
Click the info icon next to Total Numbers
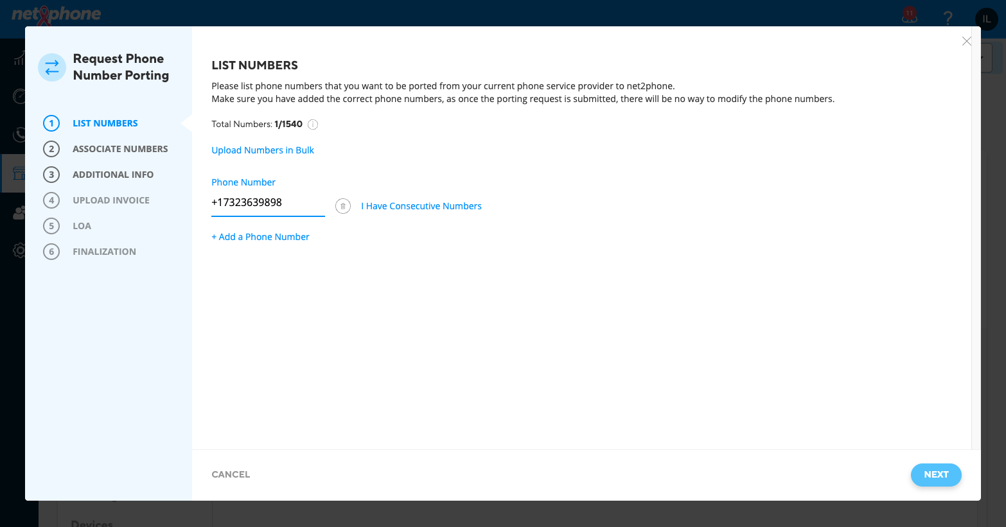pos(313,125)
